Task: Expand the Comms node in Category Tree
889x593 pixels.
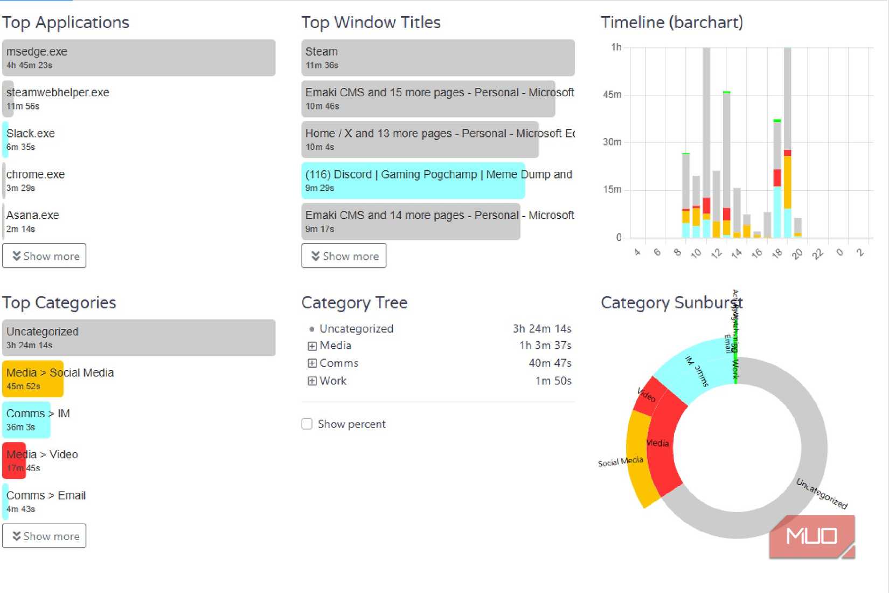Action: [312, 363]
